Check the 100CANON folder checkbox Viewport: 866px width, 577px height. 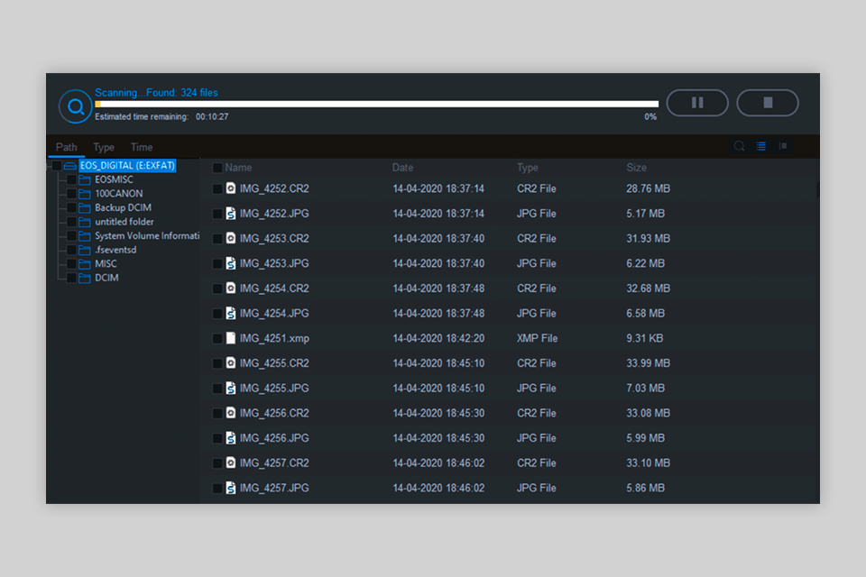point(71,194)
